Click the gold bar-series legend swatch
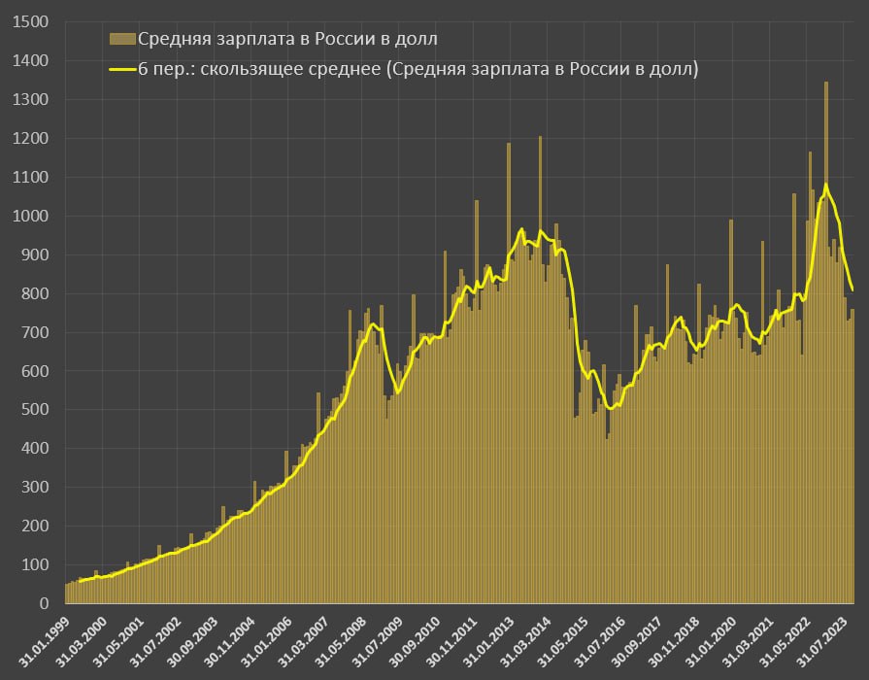Image resolution: width=869 pixels, height=680 pixels. 121,39
